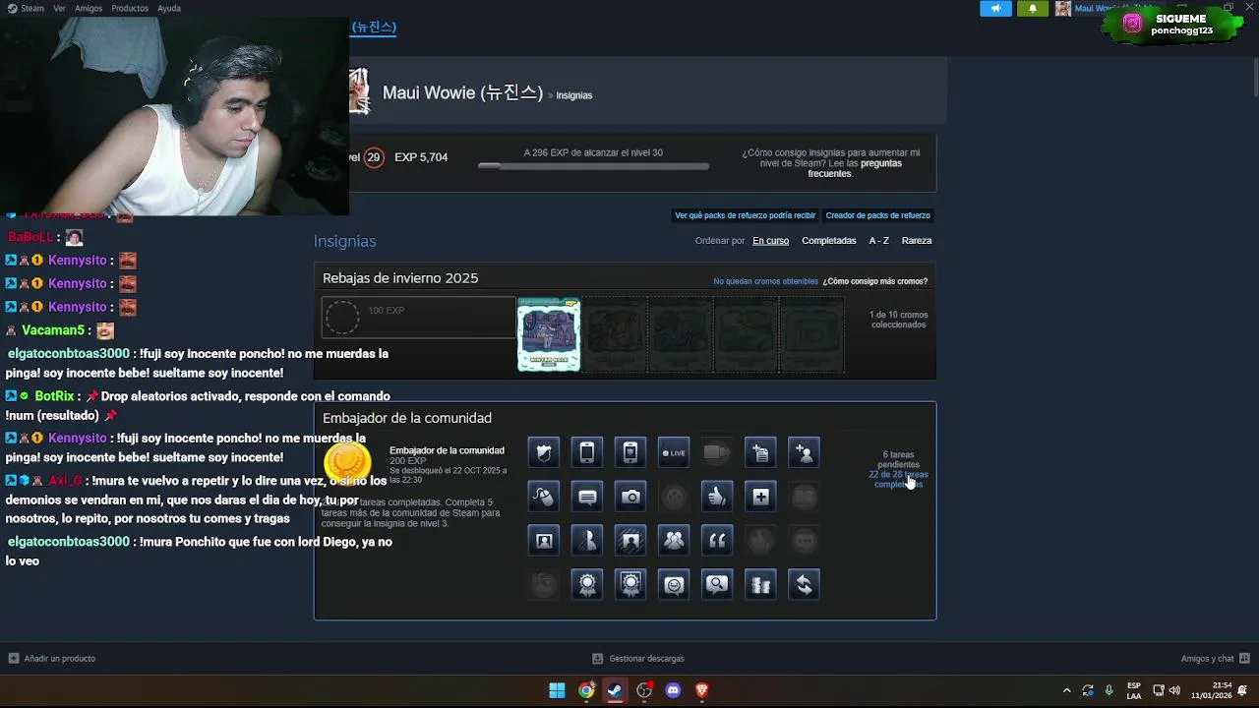This screenshot has height=708, width=1259.
Task: Click the three-people group task icon
Action: click(x=674, y=540)
